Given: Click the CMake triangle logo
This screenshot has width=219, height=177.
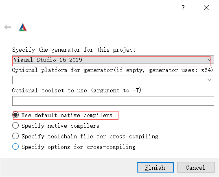Looking at the screenshot, I should [x=23, y=27].
